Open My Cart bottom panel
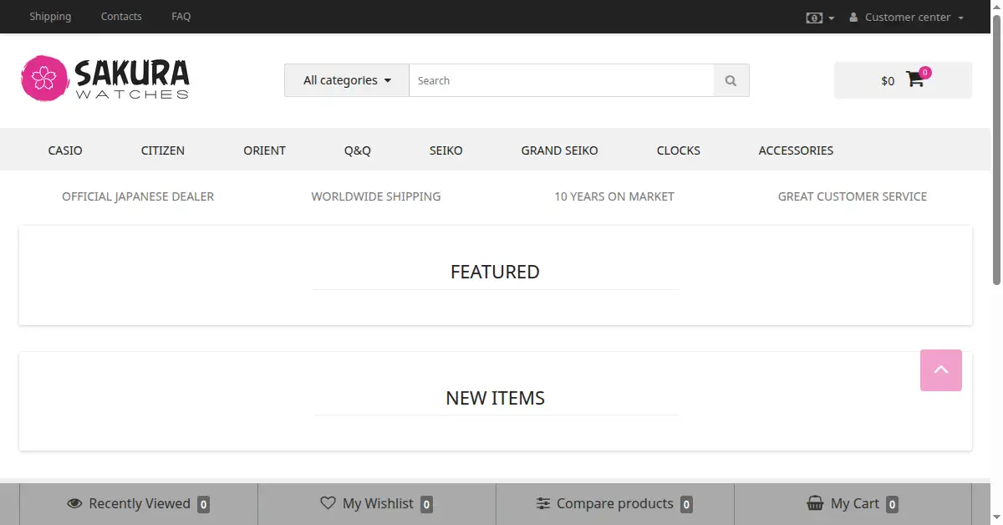The width and height of the screenshot is (1003, 525). click(x=853, y=503)
